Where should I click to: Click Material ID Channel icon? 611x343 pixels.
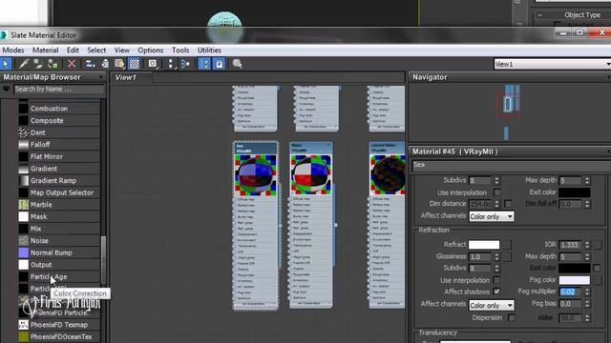point(153,64)
